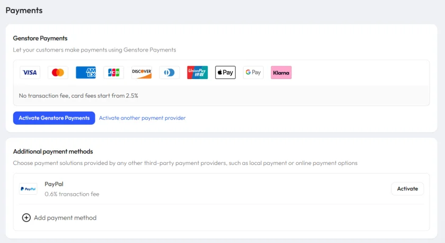The height and width of the screenshot is (243, 445).
Task: Click the JCB card icon
Action: click(x=113, y=73)
